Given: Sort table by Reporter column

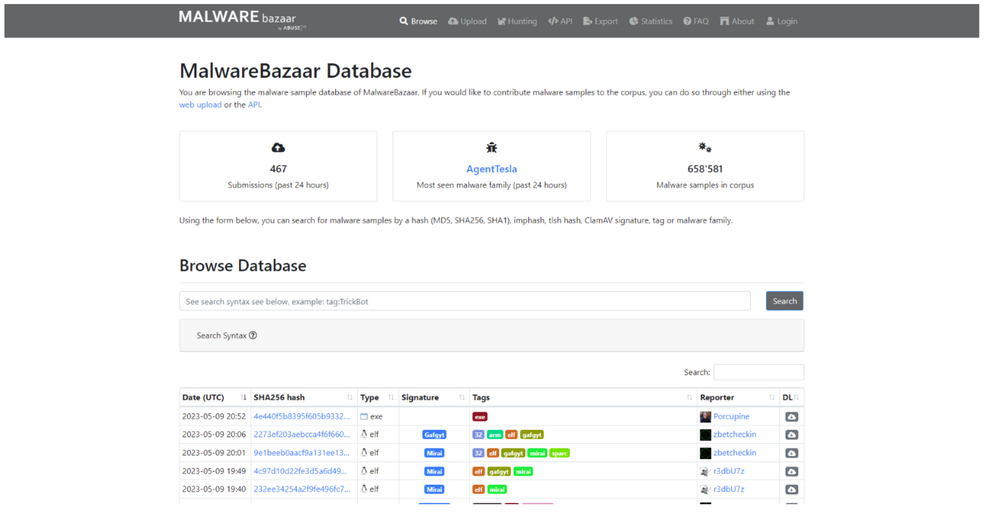Looking at the screenshot, I should coord(738,397).
